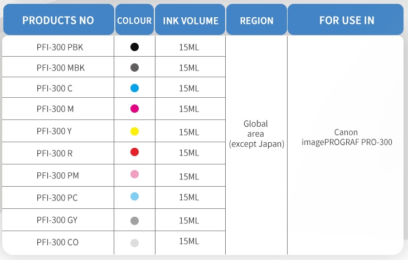This screenshot has width=408, height=260.
Task: Click the black PBK colour dot
Action: tap(134, 47)
